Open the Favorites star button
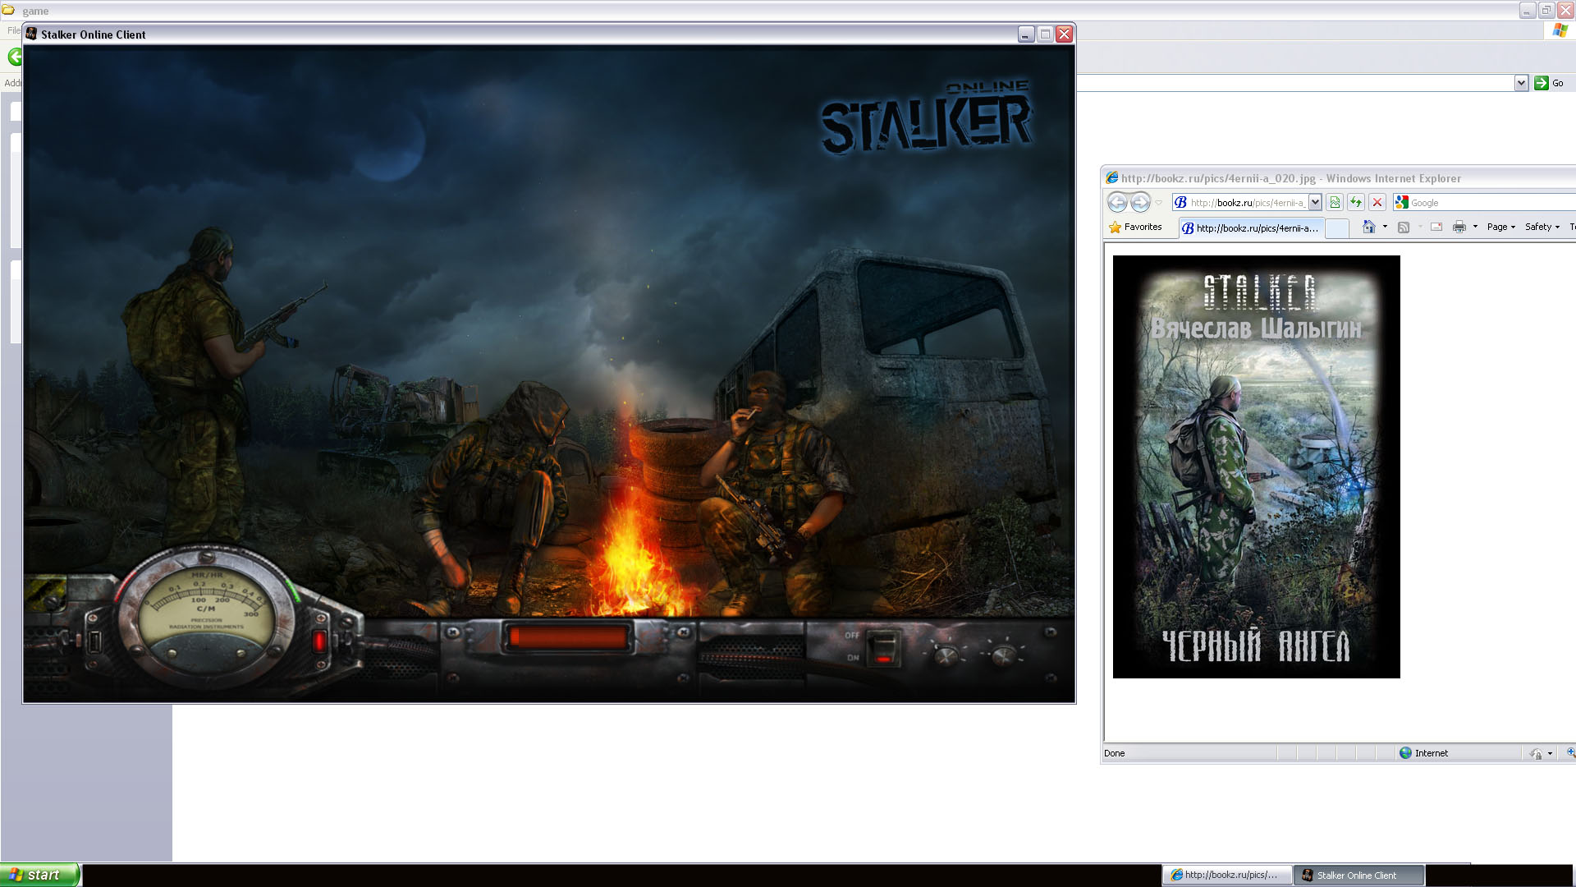Image resolution: width=1576 pixels, height=887 pixels. click(x=1135, y=227)
